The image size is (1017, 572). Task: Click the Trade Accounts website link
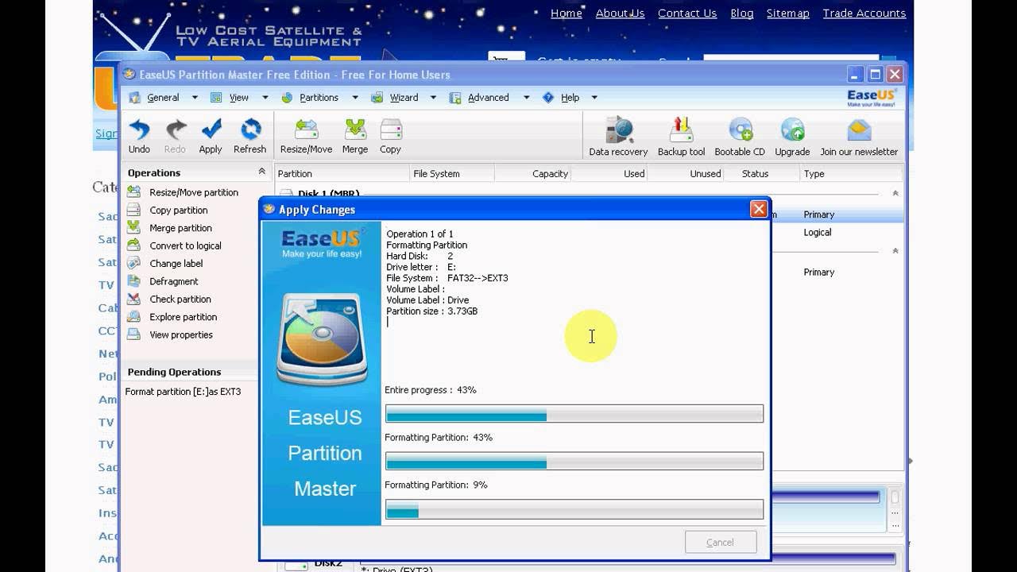pos(864,14)
